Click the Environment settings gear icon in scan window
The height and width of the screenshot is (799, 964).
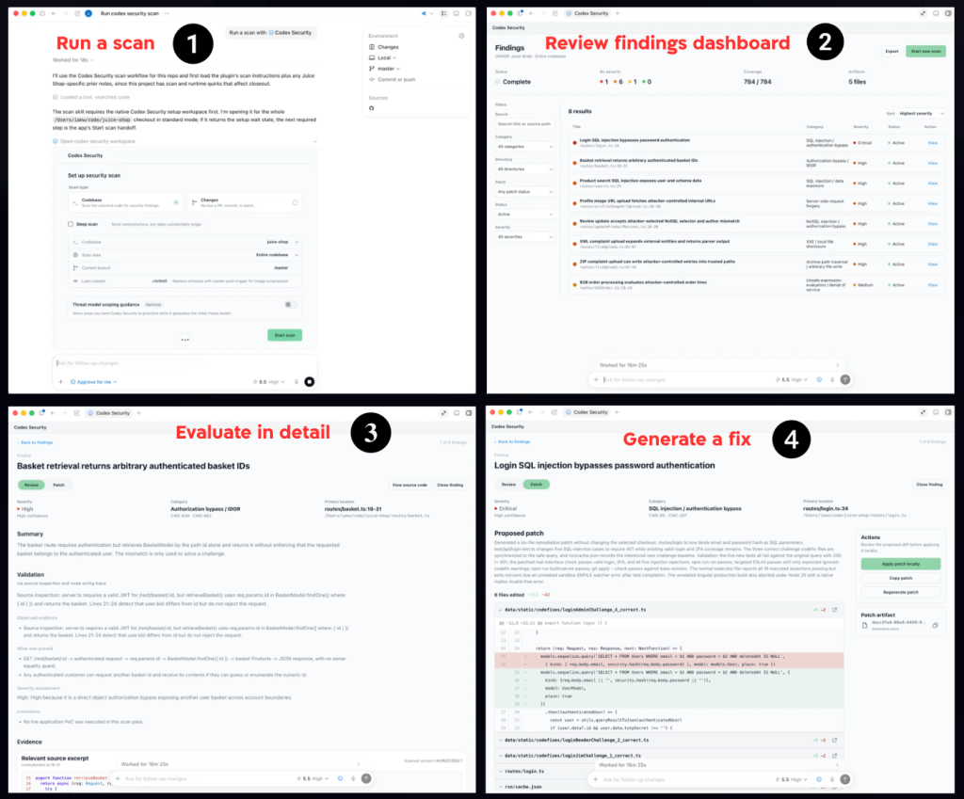coord(461,36)
